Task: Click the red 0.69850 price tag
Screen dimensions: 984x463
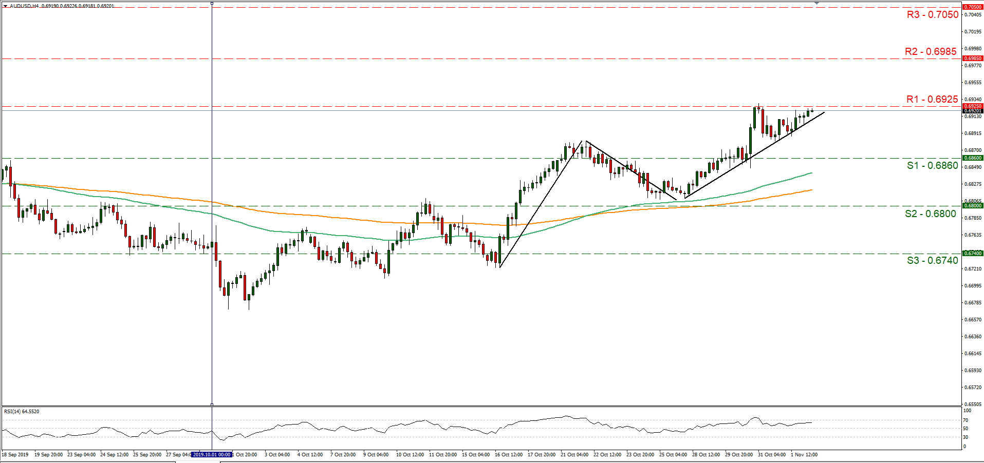Action: click(x=973, y=59)
